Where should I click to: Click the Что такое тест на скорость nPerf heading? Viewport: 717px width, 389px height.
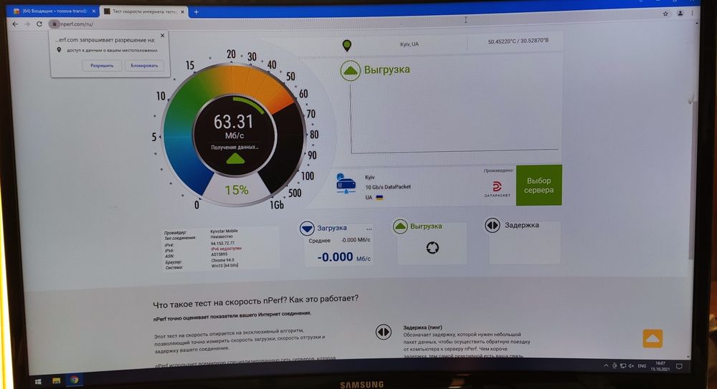pyautogui.click(x=256, y=301)
